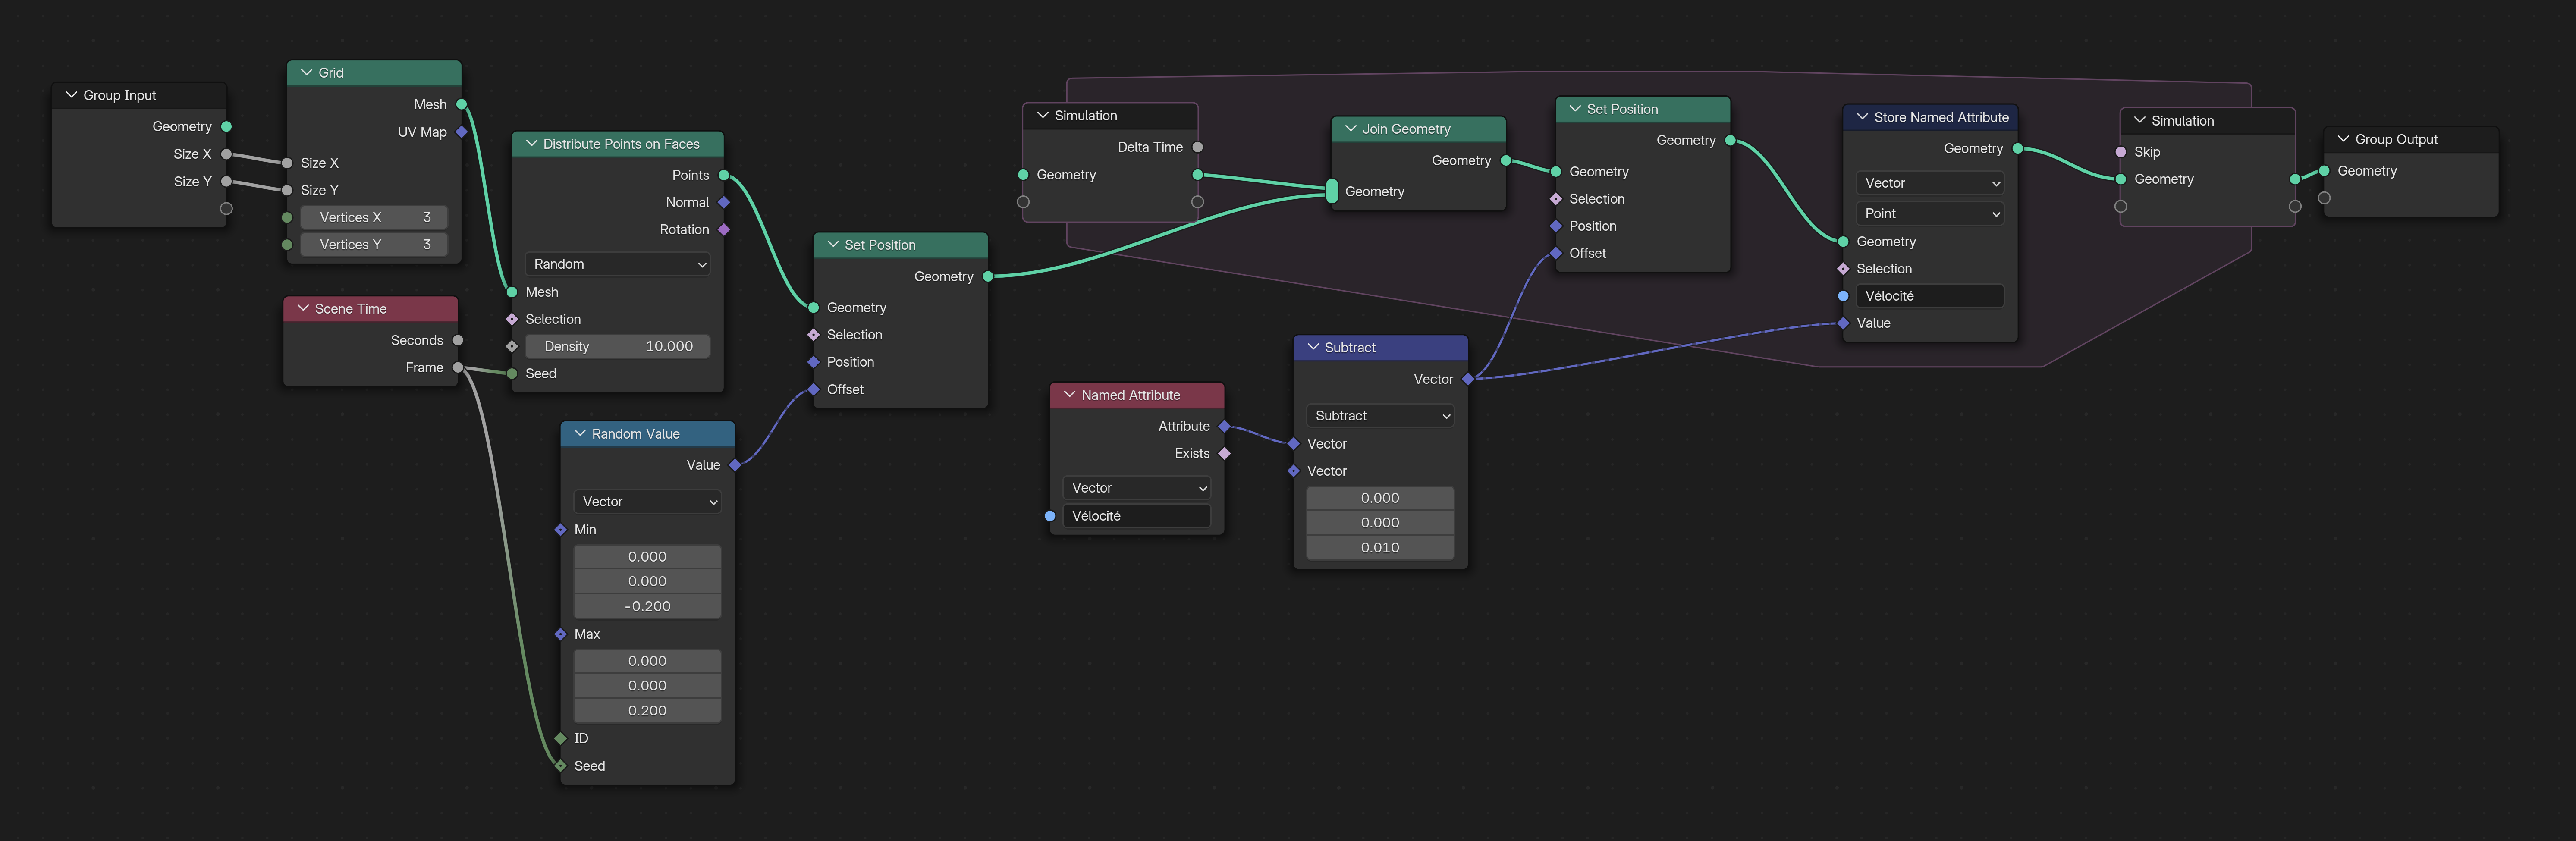Collapse the Subtract node

tap(1313, 348)
